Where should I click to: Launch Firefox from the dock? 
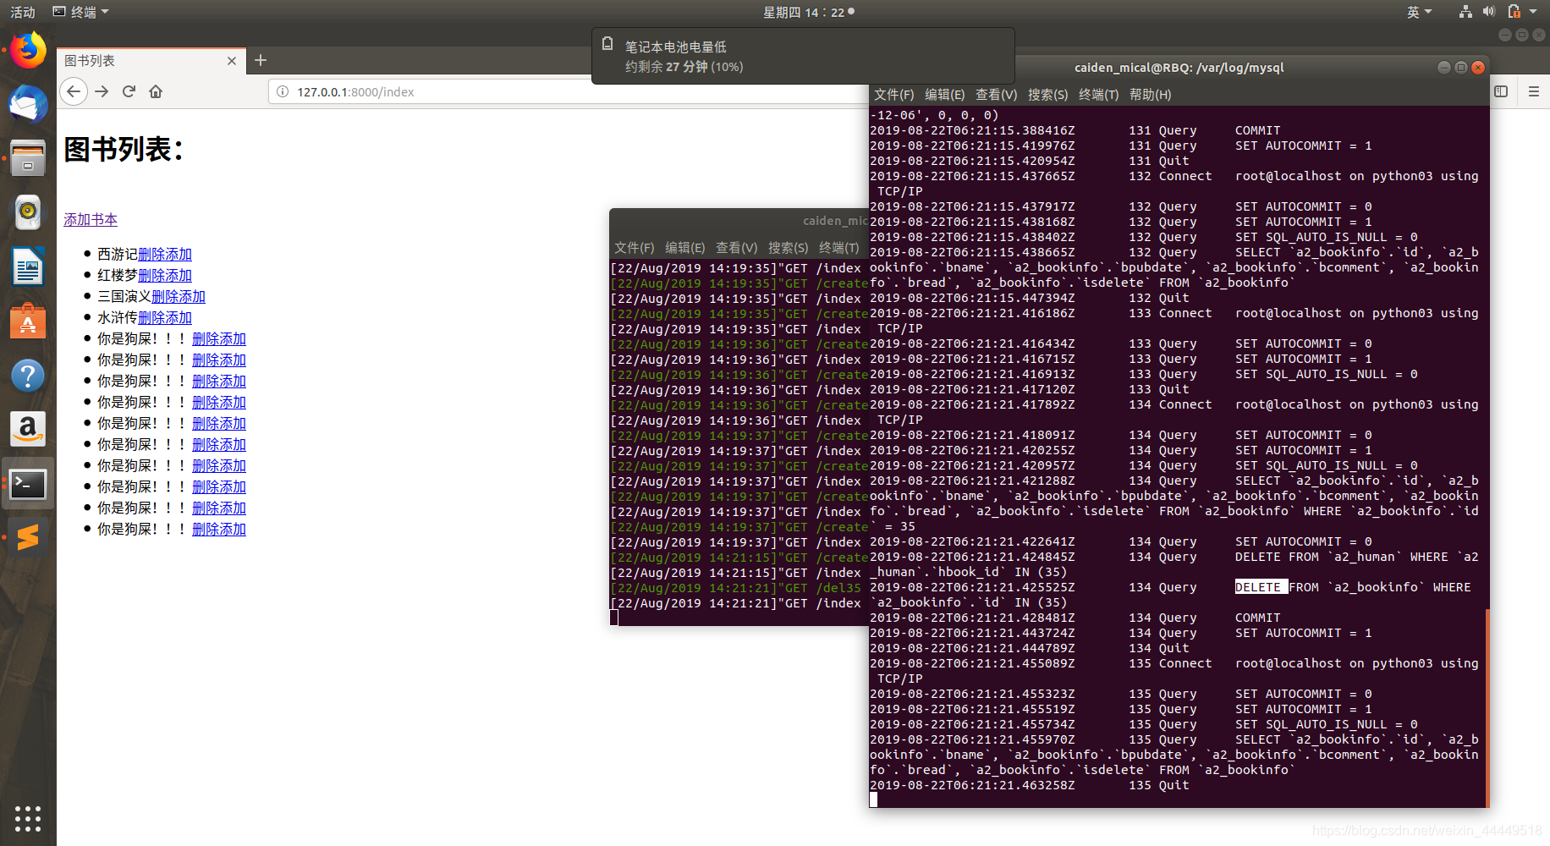pyautogui.click(x=28, y=51)
